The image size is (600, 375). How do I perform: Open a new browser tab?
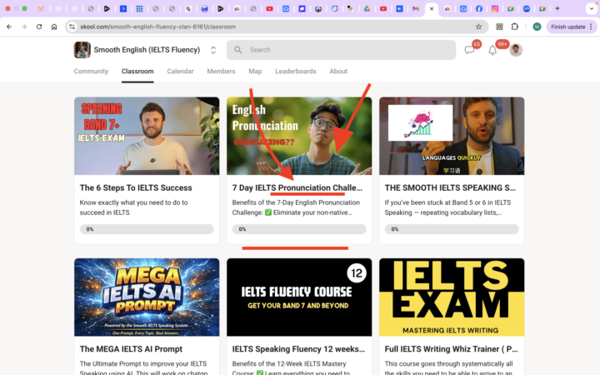click(x=557, y=8)
